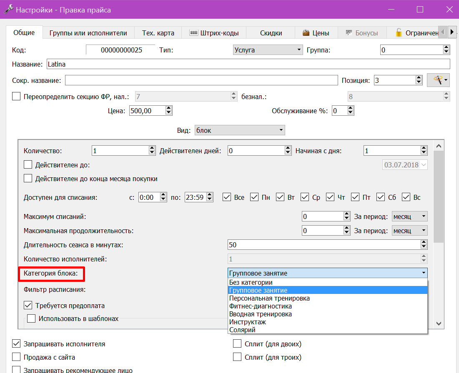This screenshot has width=459, height=373.
Task: Select Инструктаж option
Action: [328, 321]
